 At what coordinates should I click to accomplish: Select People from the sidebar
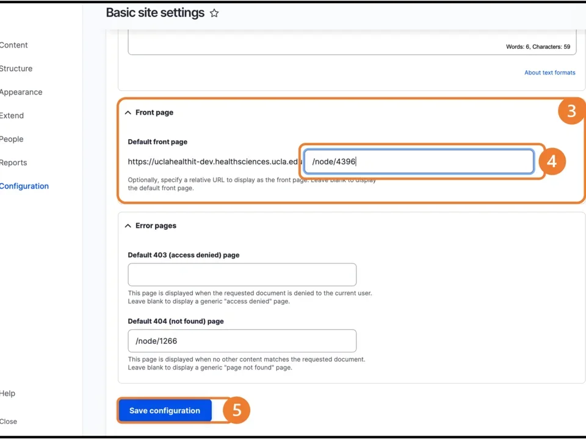point(12,139)
